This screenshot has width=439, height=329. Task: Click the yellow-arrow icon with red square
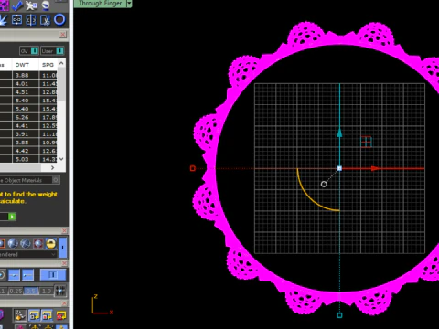tap(48, 315)
